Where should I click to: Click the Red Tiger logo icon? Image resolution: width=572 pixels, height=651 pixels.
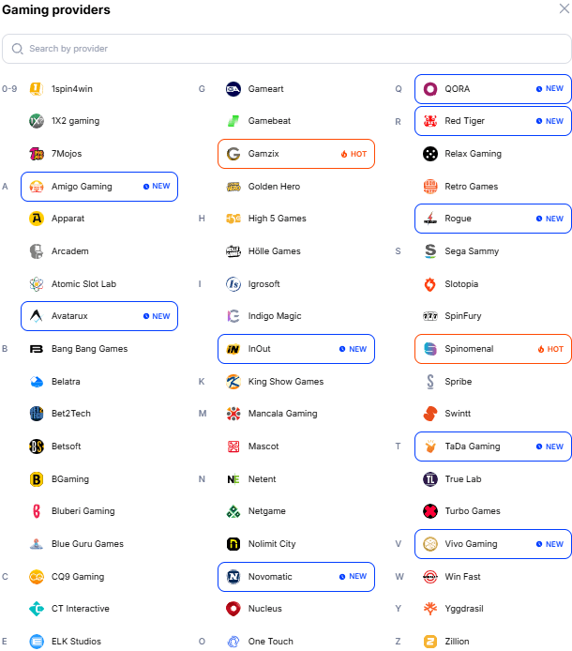point(430,121)
